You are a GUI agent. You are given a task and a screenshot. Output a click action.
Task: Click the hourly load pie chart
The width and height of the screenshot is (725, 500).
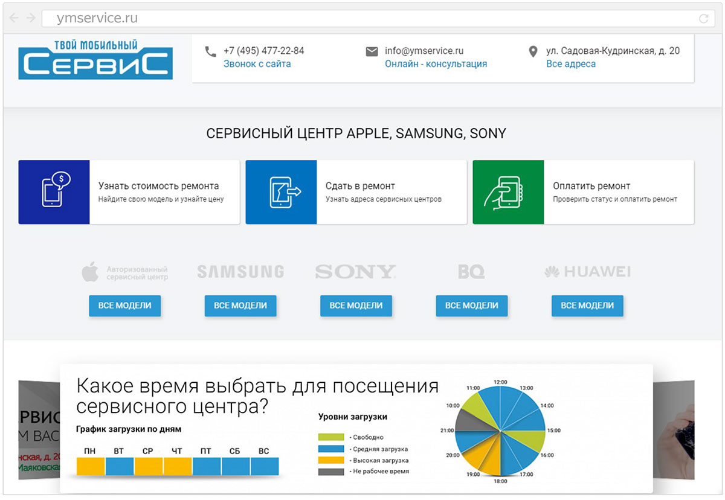500,431
